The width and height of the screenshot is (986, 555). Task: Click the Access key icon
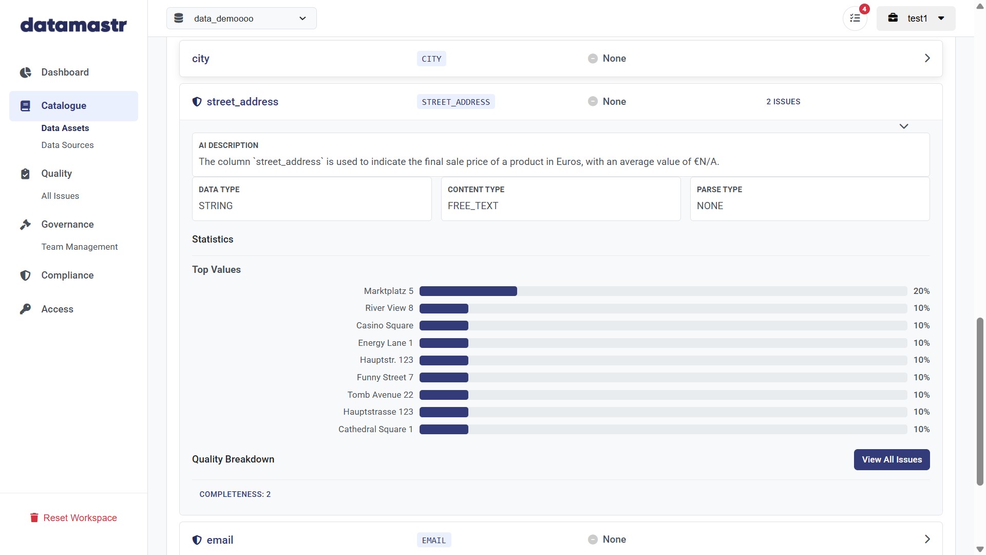[25, 309]
